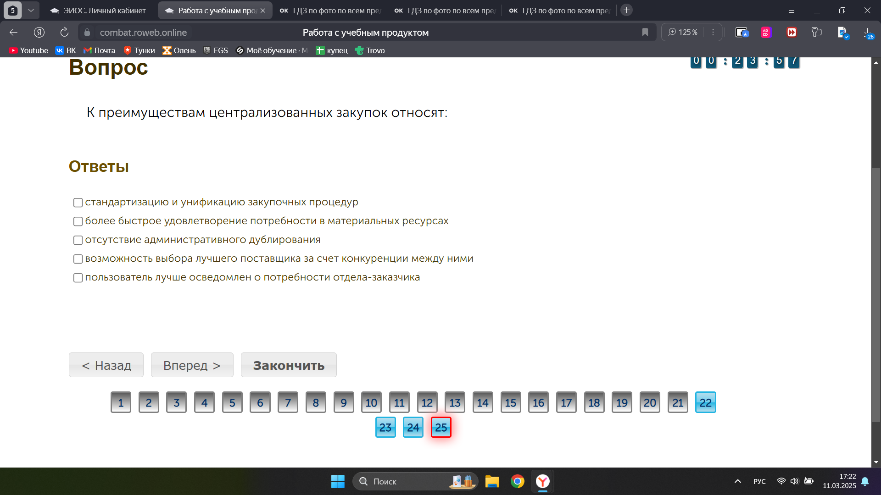Open File Explorer from the taskbar

[492, 481]
